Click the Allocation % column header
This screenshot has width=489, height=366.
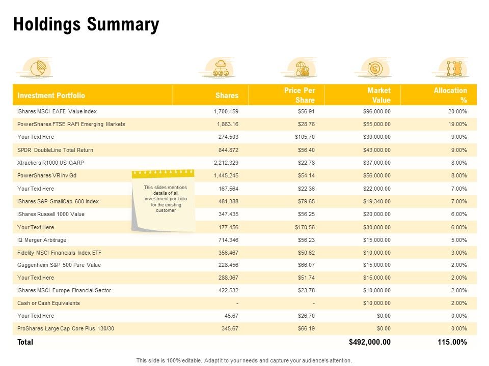pyautogui.click(x=450, y=95)
